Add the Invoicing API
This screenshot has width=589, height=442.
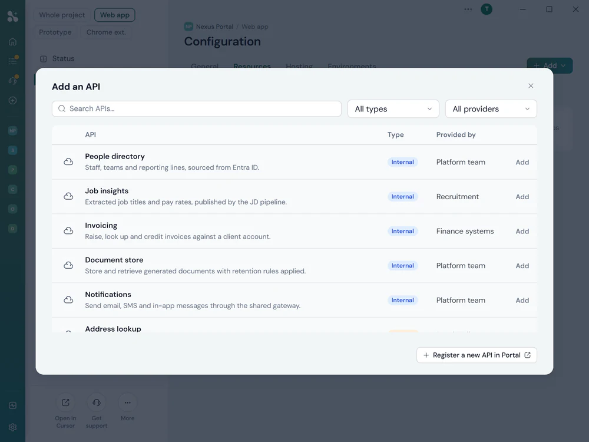click(522, 231)
